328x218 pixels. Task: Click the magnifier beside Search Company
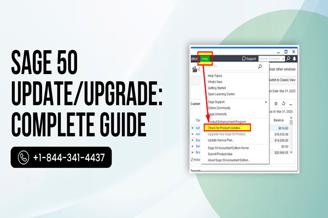(x=288, y=59)
